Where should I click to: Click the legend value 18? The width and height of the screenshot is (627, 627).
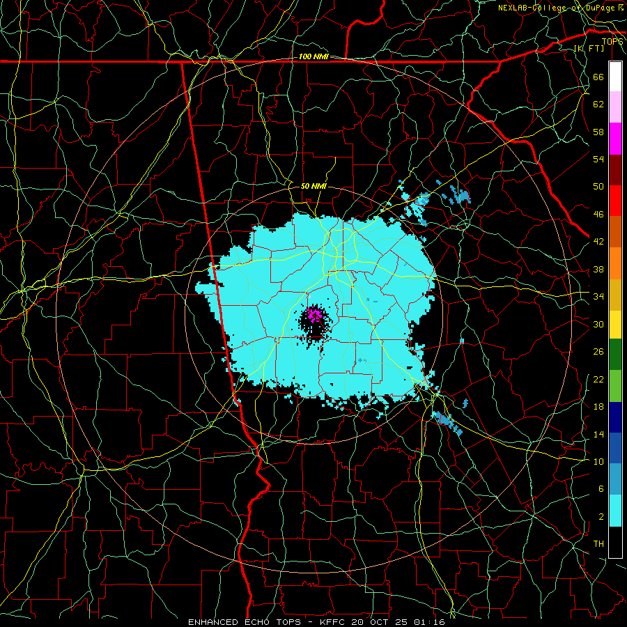coord(598,407)
